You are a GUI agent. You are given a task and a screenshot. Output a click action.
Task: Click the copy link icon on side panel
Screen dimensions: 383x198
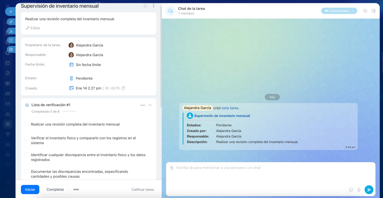coord(11,22)
